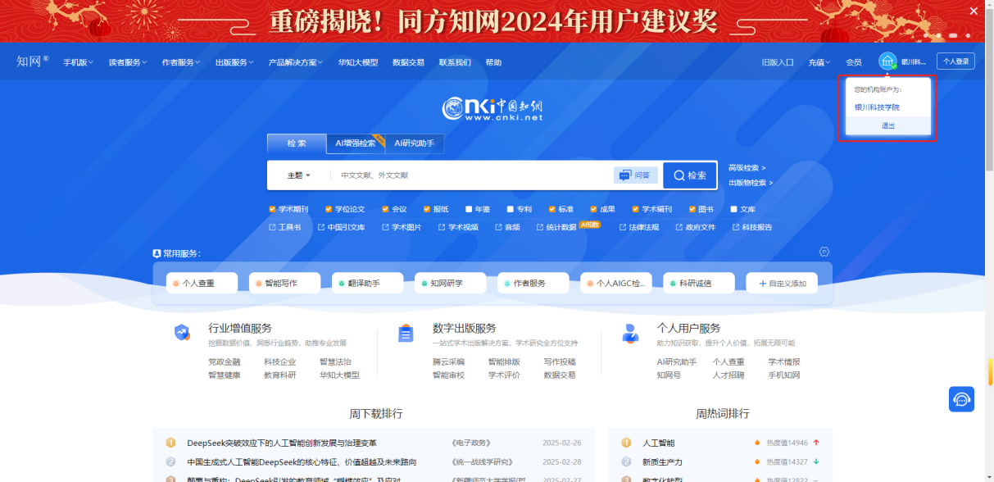Image resolution: width=994 pixels, height=482 pixels.
Task: Open the 党政金融 link
Action: tap(224, 361)
